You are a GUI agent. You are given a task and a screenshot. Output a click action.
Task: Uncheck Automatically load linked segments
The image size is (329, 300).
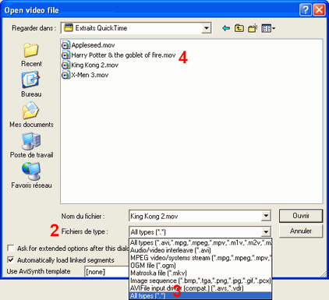point(11,259)
